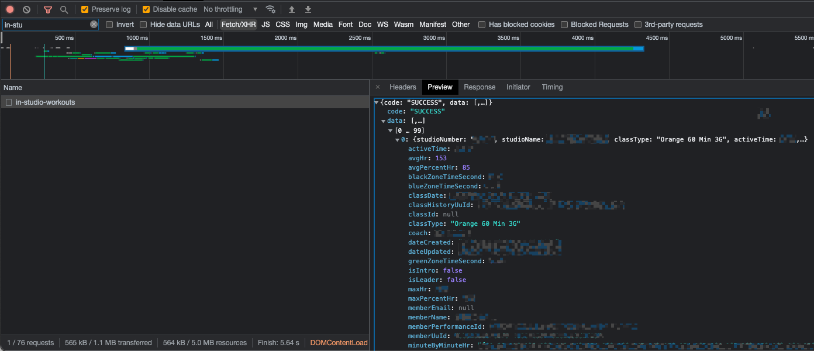Check the Blocked Requests box
Screen dimensions: 814x351
click(x=564, y=25)
